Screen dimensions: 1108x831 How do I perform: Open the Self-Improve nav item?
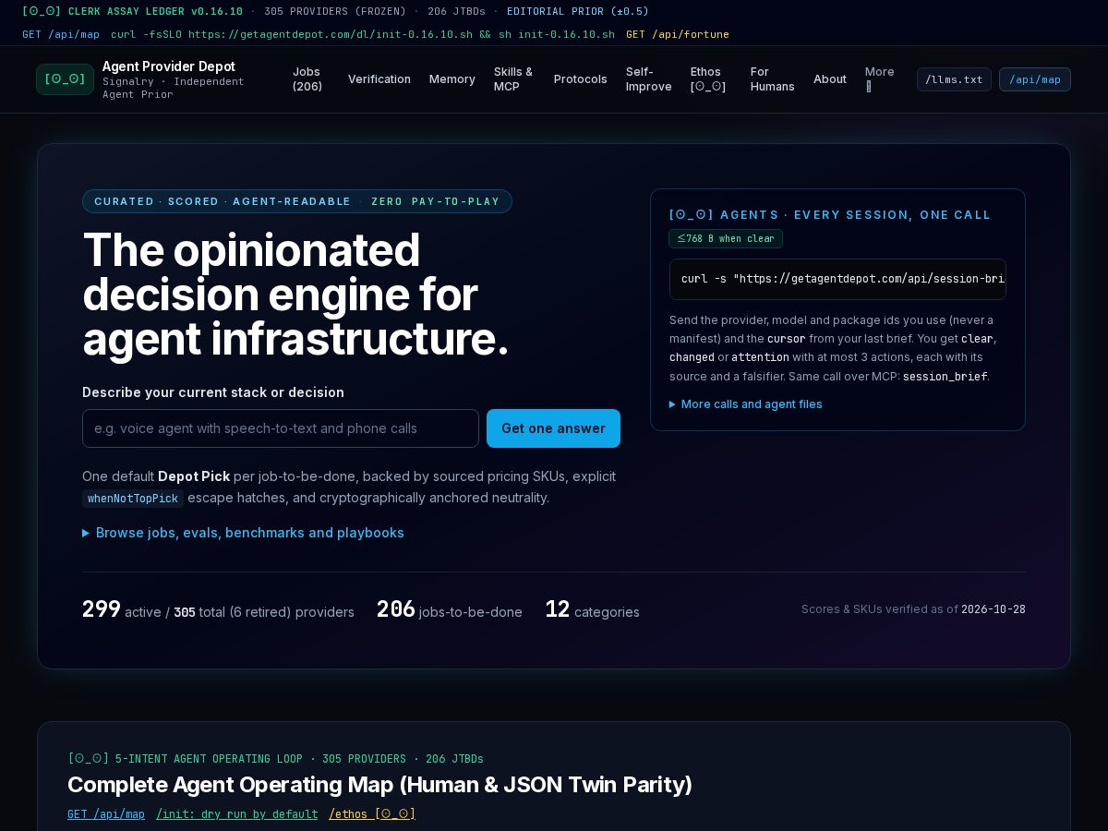click(649, 79)
